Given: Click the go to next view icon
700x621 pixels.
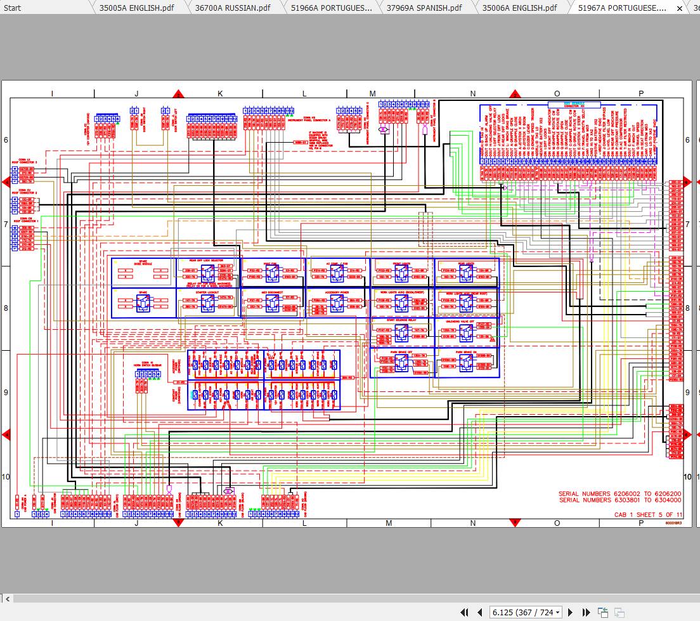Looking at the screenshot, I should coord(619,612).
